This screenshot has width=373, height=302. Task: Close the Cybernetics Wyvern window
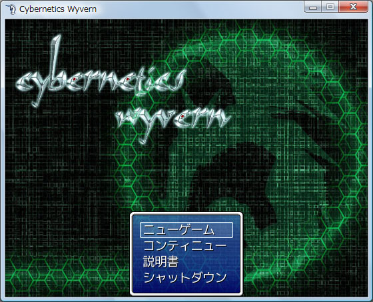coord(353,7)
